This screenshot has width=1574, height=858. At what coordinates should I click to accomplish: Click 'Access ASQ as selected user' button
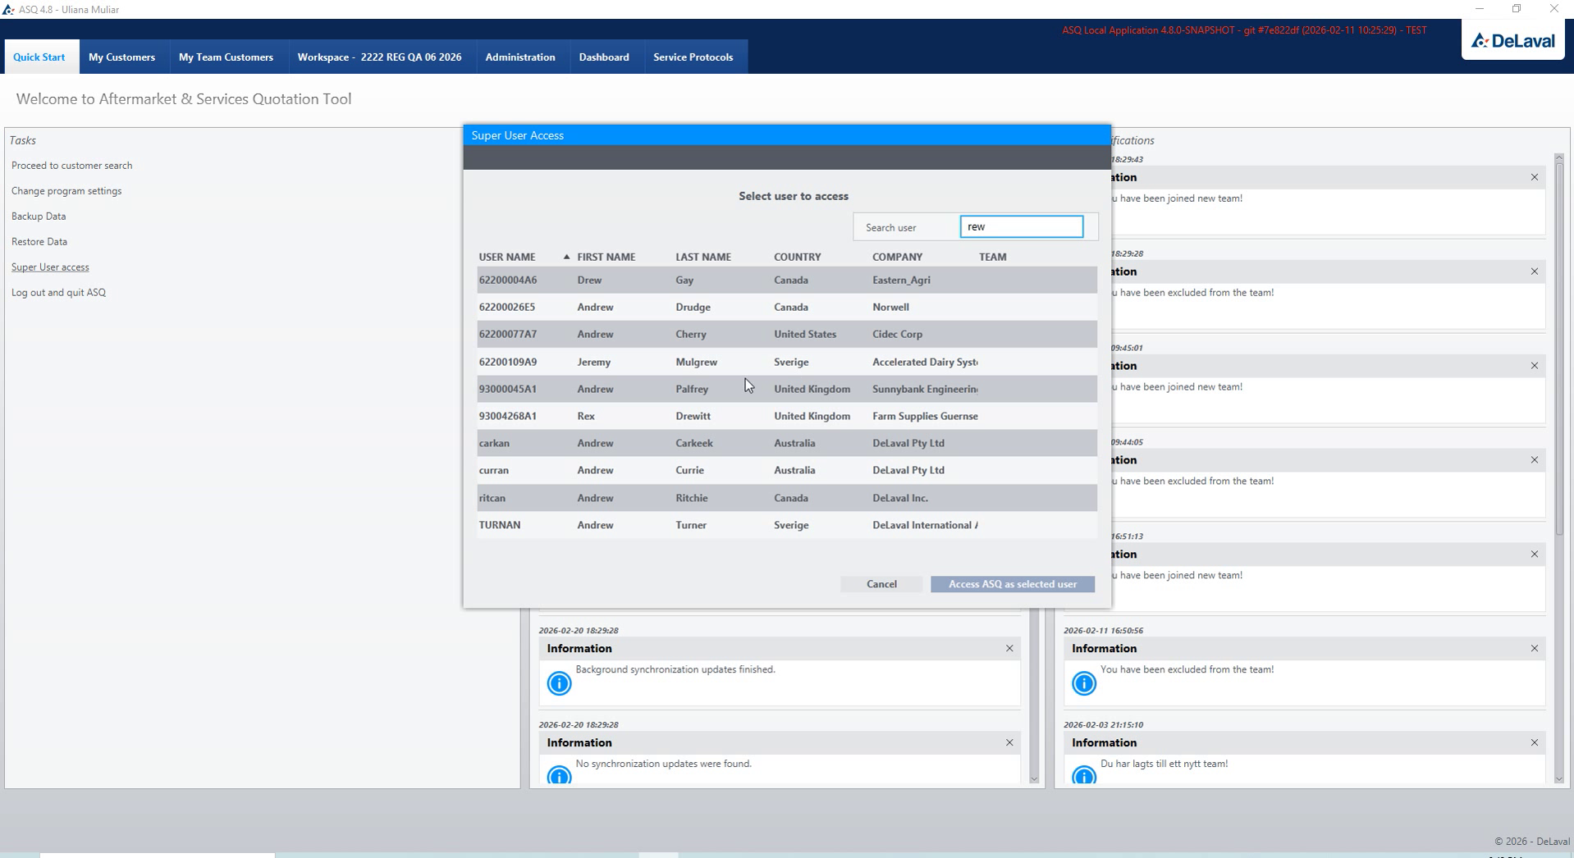tap(1013, 584)
